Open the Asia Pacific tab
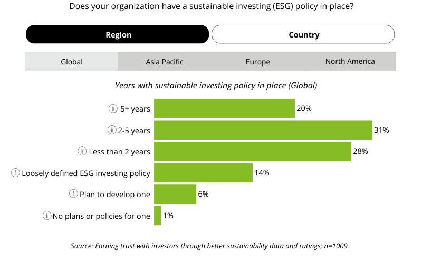The image size is (422, 268). click(x=165, y=62)
